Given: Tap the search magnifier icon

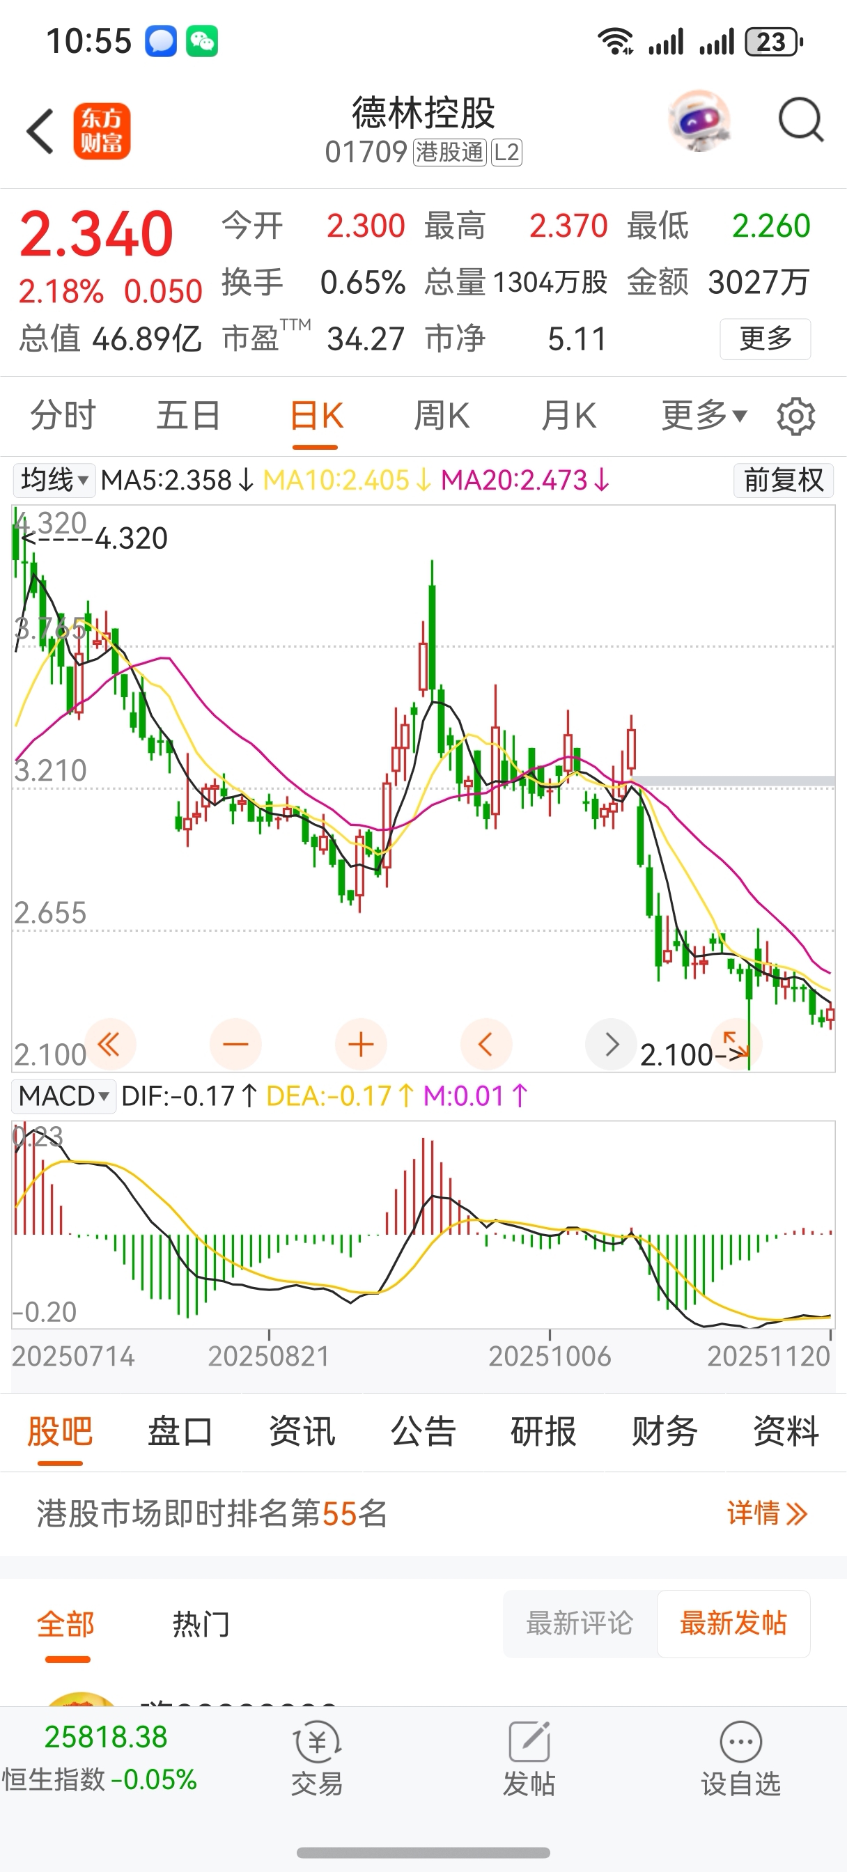Looking at the screenshot, I should (x=800, y=120).
